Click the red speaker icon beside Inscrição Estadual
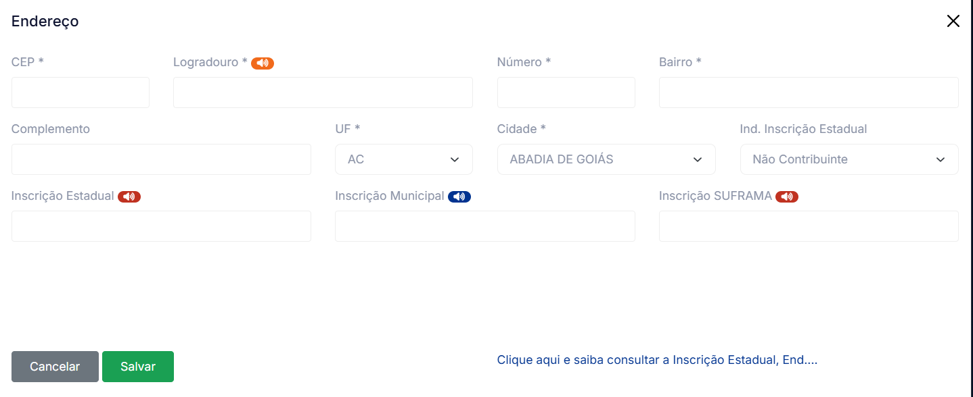The image size is (973, 397). [129, 196]
